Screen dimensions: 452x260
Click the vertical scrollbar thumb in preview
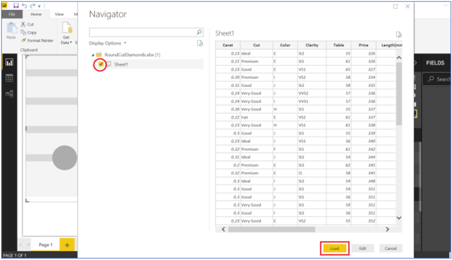click(x=399, y=94)
